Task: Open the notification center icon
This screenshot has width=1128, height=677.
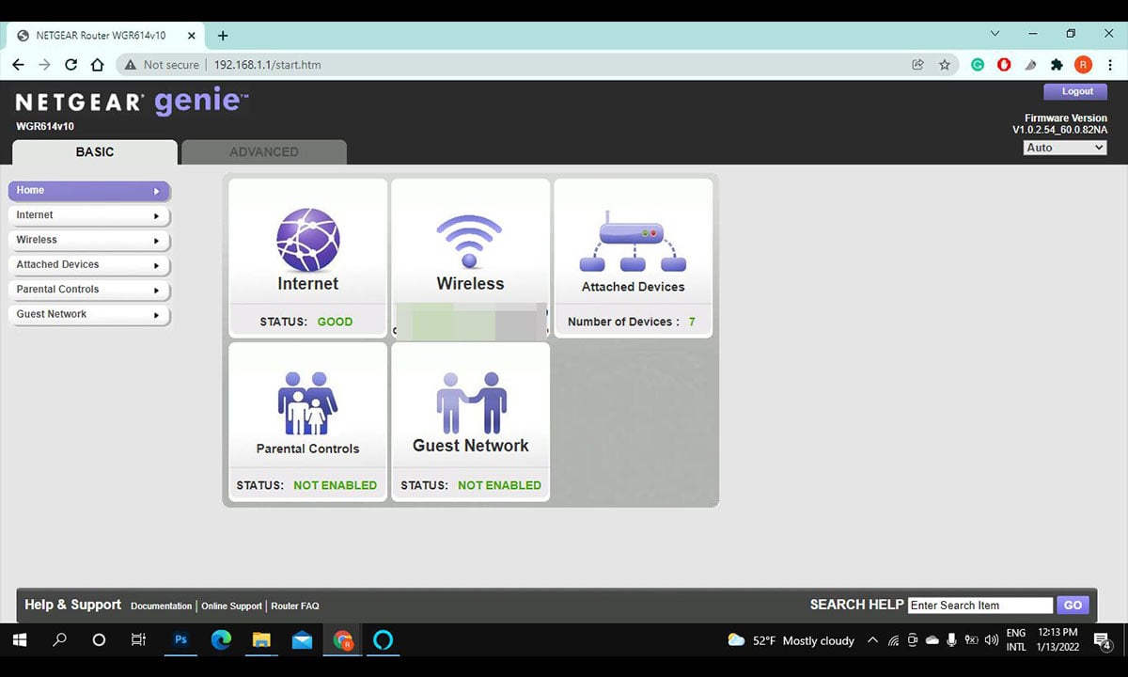Action: click(x=1104, y=641)
